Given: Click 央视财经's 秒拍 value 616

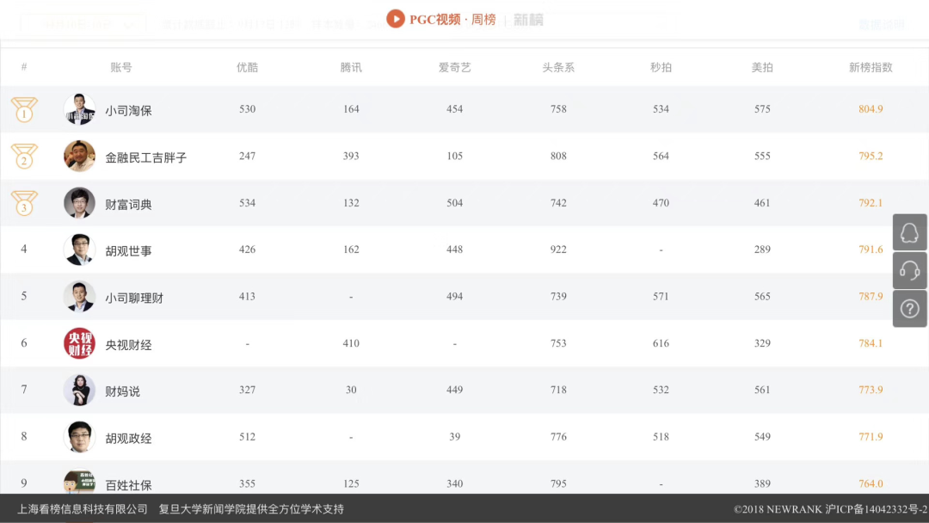Looking at the screenshot, I should (661, 343).
